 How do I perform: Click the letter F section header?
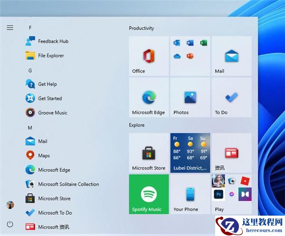(x=30, y=27)
